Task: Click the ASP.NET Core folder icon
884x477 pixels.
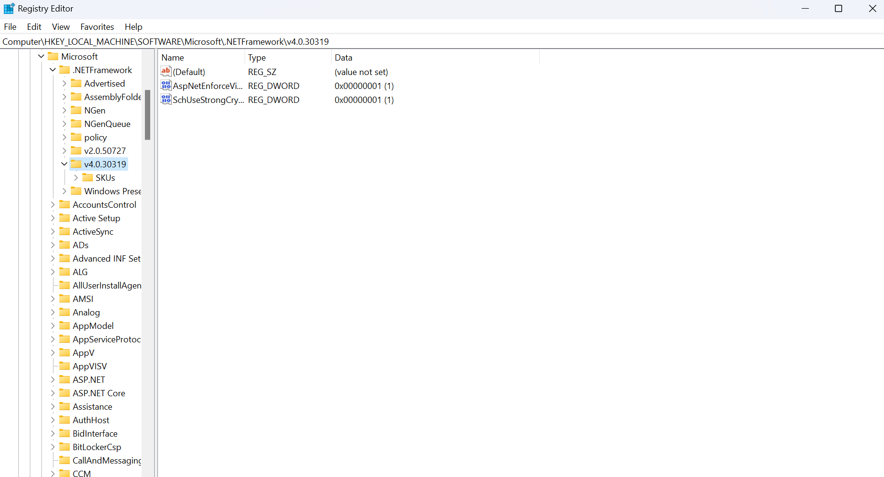Action: coord(65,393)
